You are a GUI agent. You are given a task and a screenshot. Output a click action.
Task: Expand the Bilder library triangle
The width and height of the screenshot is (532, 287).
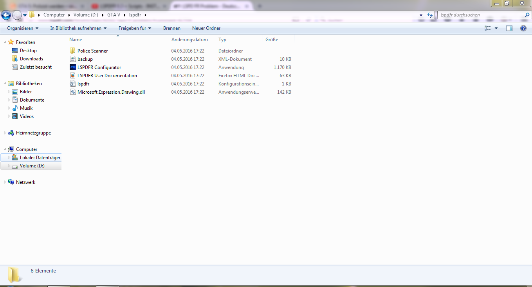tap(9, 92)
